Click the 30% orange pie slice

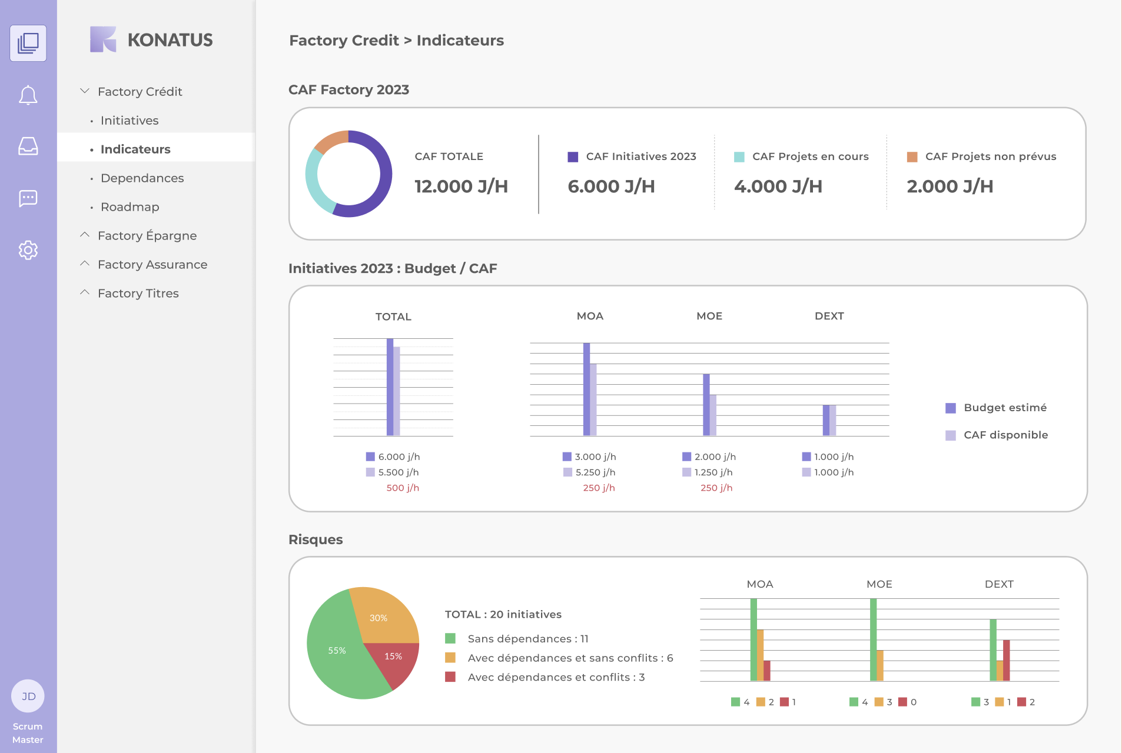pyautogui.click(x=379, y=618)
